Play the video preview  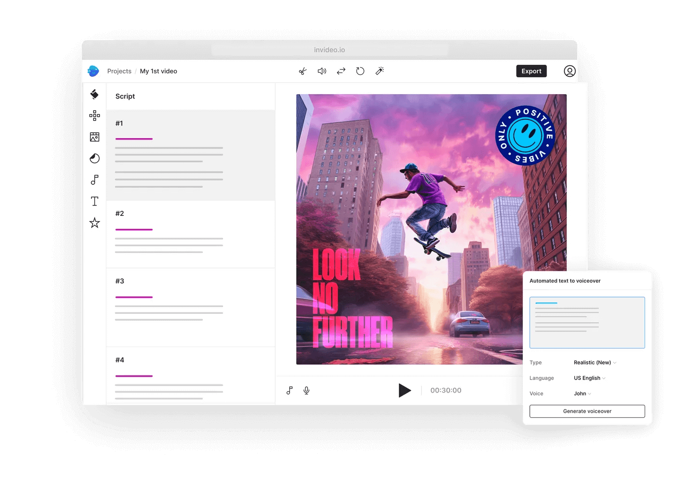(405, 390)
